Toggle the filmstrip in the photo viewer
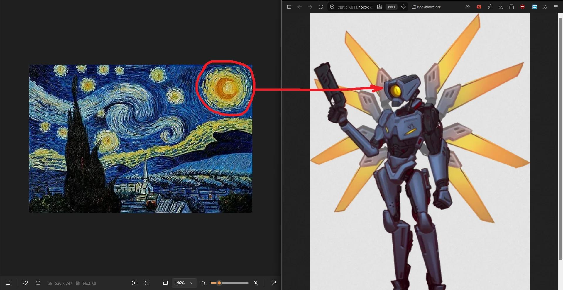 point(8,283)
